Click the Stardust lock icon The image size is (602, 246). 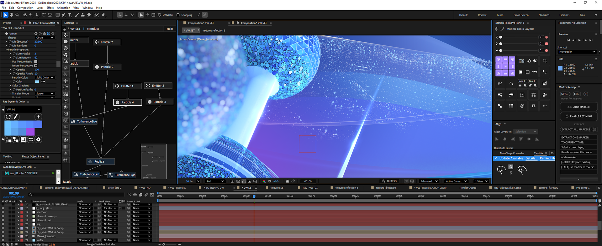point(65,29)
